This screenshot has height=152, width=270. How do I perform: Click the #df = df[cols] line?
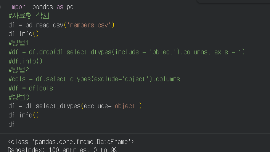coord(32,88)
